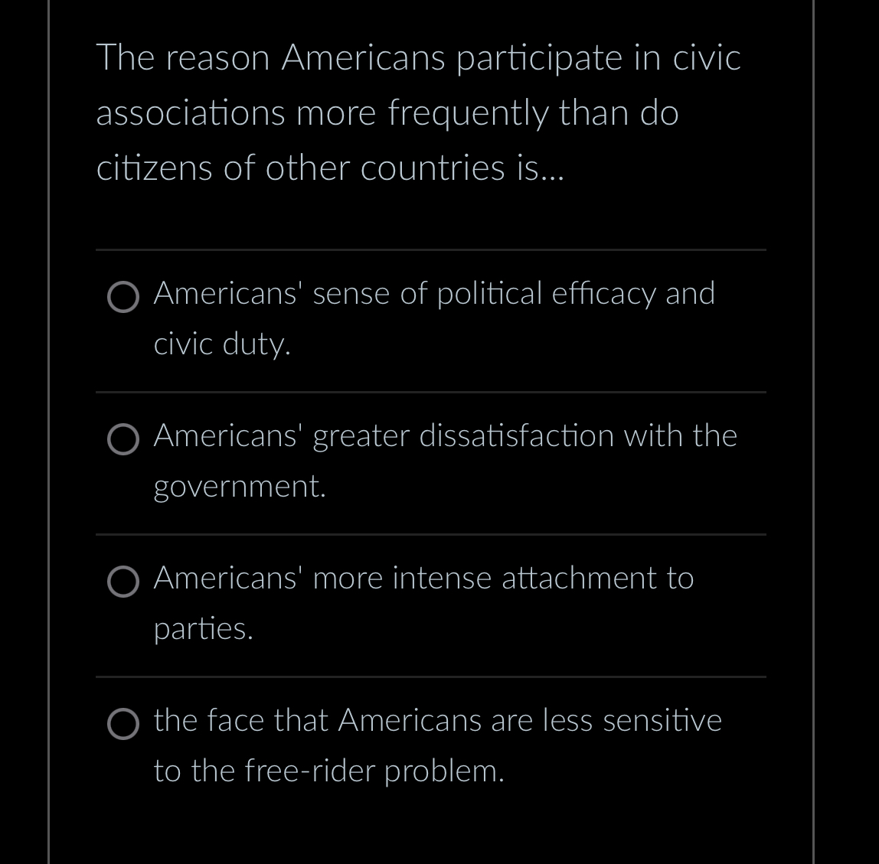
Task: Click the answer text 'parties'
Action: (x=204, y=629)
